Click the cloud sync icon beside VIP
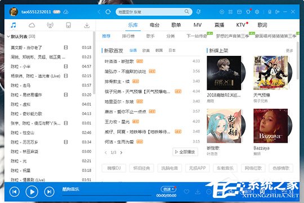The image size is (304, 203). coord(66,12)
